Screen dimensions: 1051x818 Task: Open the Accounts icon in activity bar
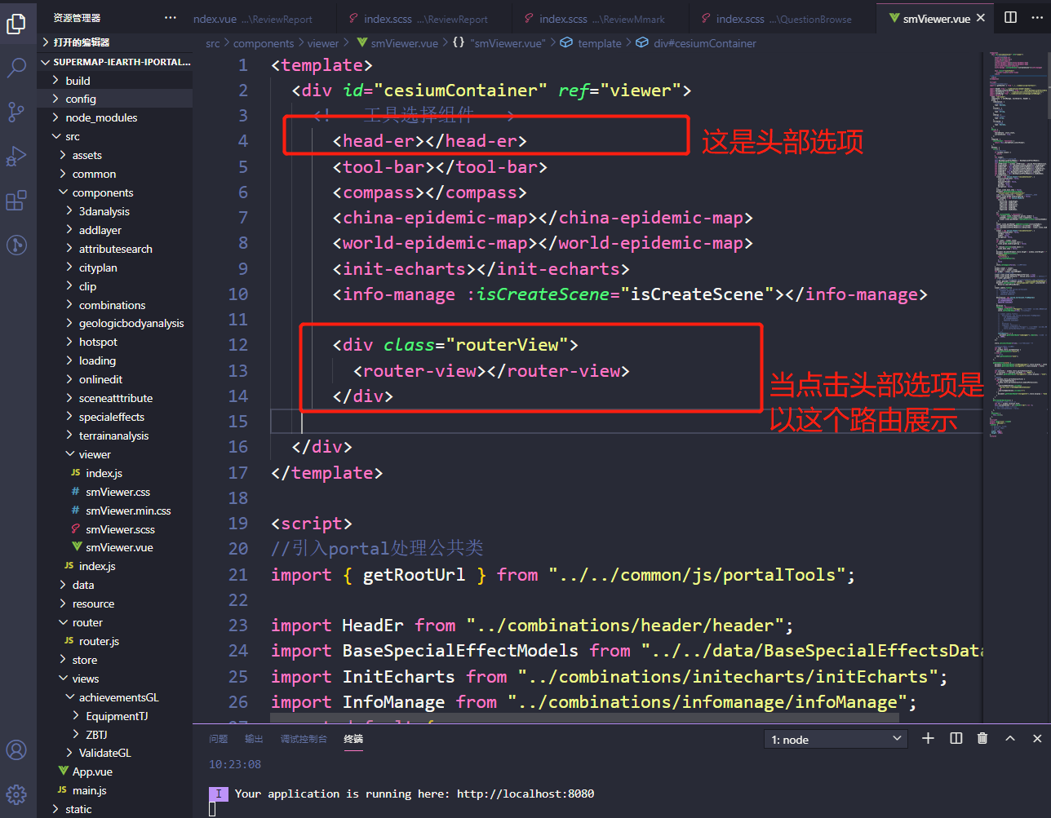tap(16, 749)
